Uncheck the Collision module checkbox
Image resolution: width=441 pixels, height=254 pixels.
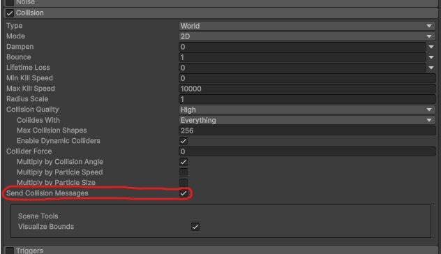pyautogui.click(x=10, y=13)
